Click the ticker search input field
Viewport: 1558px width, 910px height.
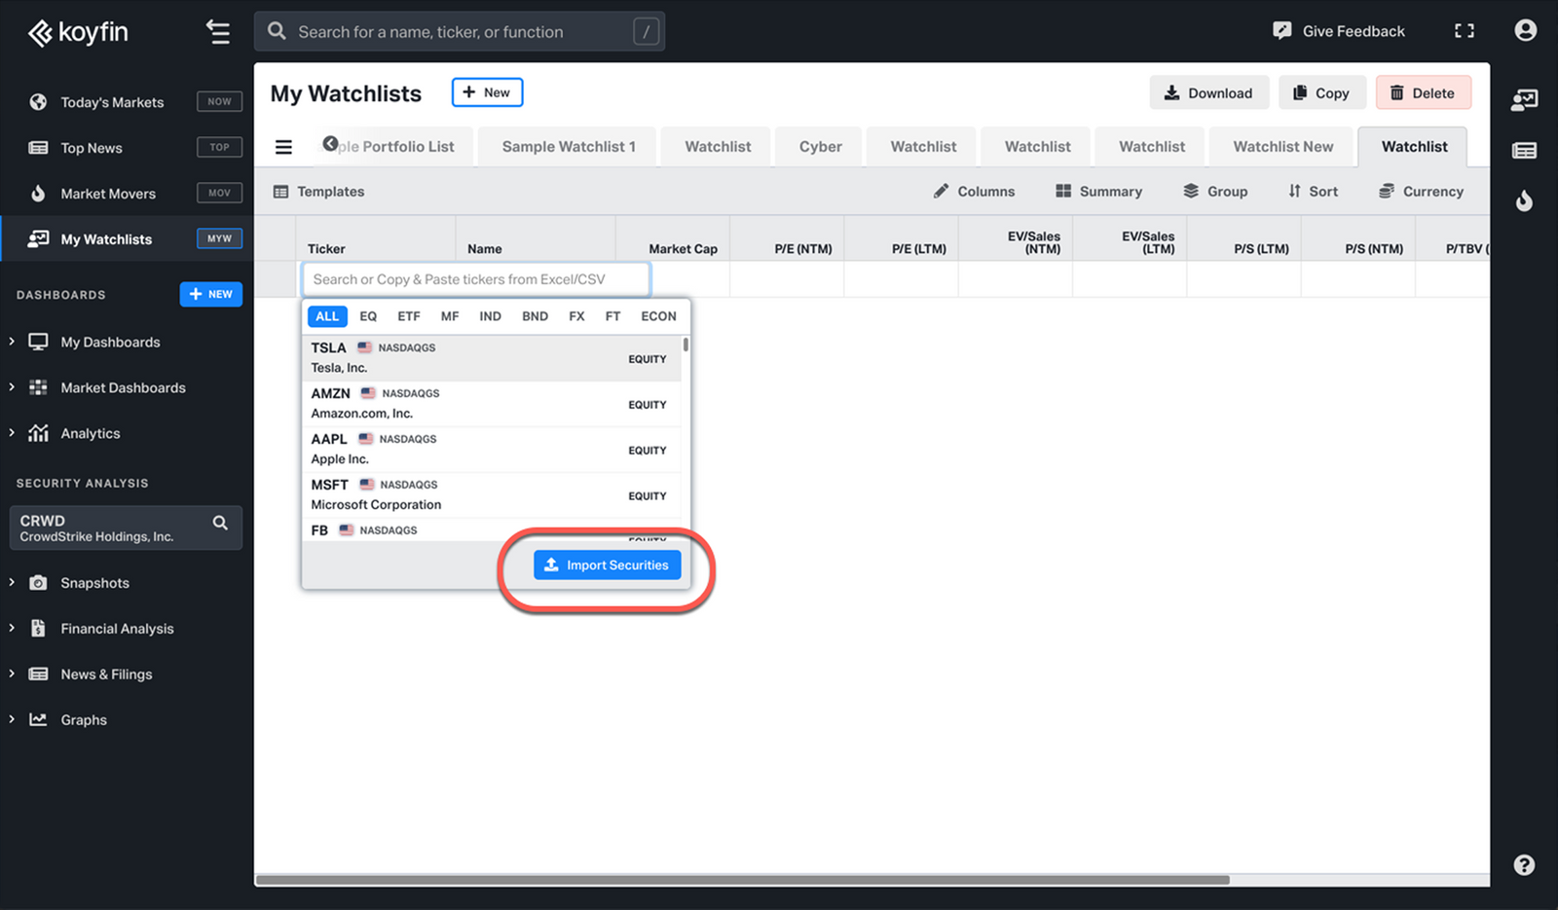pos(475,279)
